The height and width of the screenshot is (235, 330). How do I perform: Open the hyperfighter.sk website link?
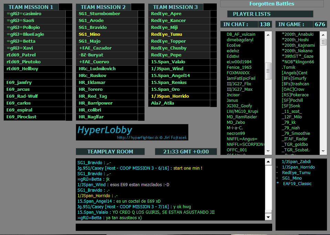(152, 138)
